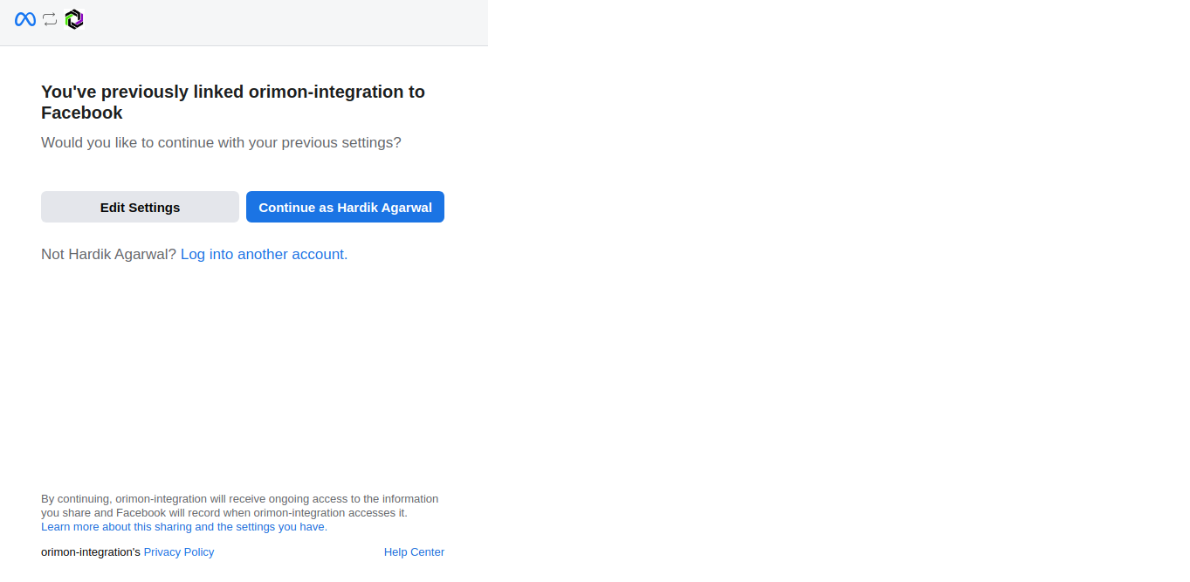Screen dimensions: 1190x582
Task: Click the previous settings question text
Action: [x=221, y=142]
